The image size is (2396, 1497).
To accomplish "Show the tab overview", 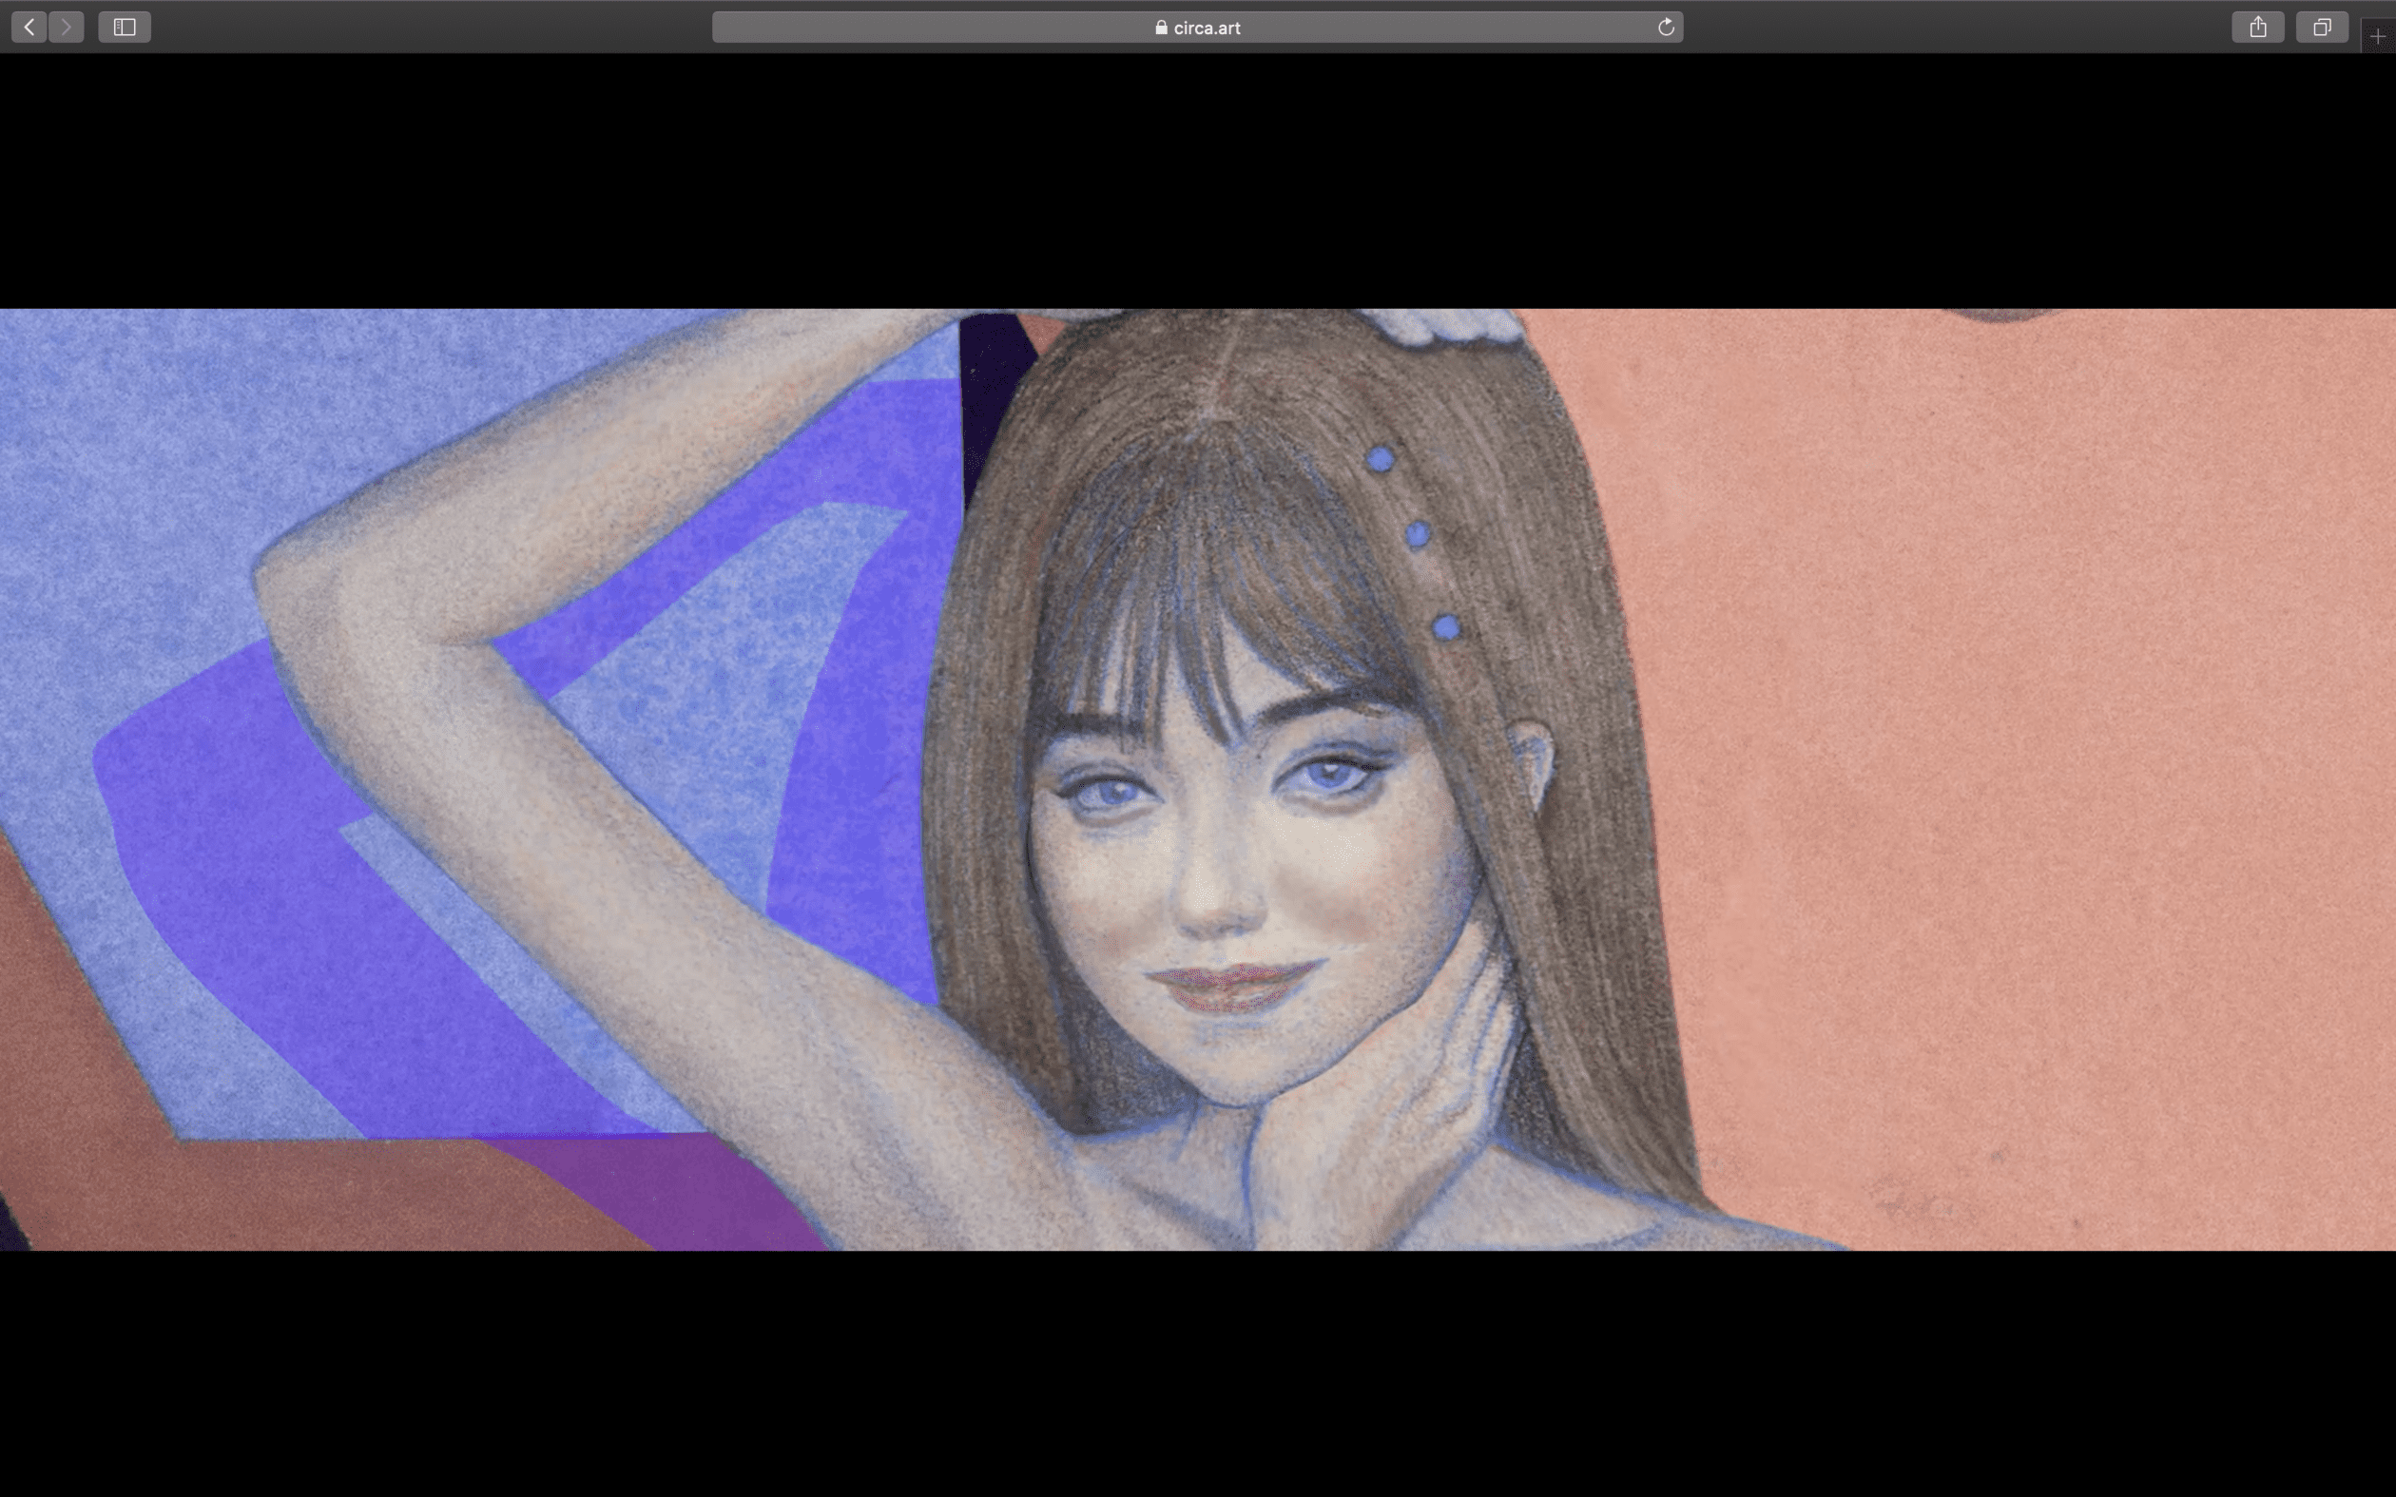I will (x=2322, y=27).
